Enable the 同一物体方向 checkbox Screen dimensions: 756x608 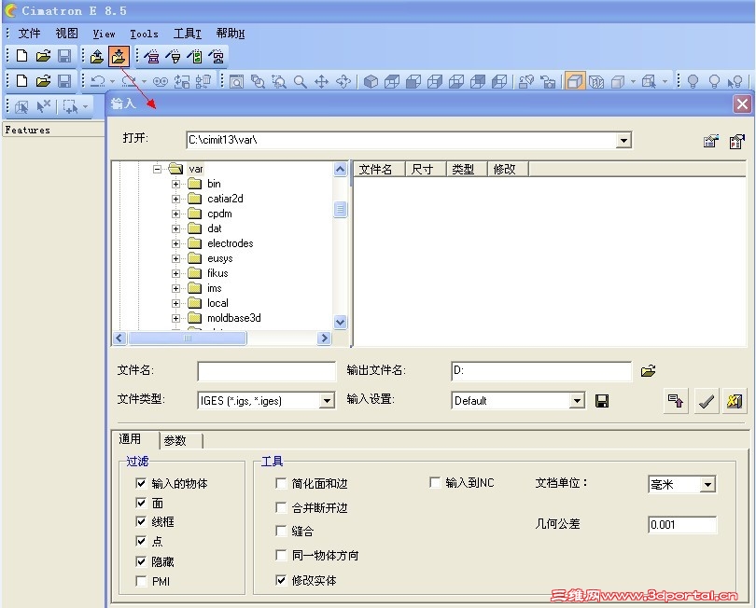tap(281, 555)
